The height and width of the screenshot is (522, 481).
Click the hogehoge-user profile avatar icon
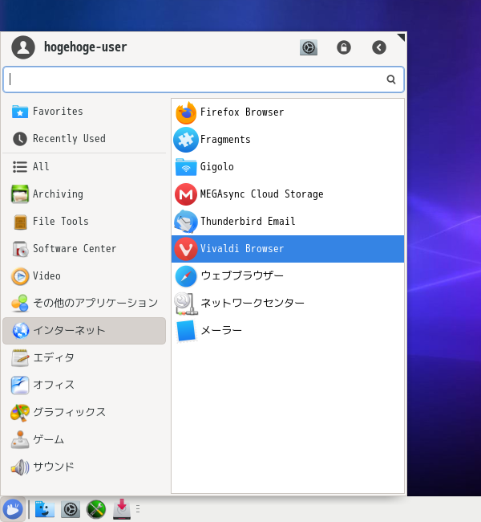[23, 47]
